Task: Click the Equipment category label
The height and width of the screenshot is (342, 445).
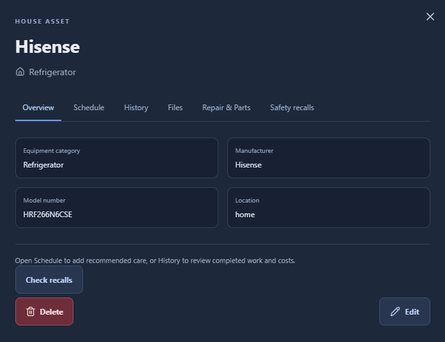Action: pyautogui.click(x=52, y=151)
